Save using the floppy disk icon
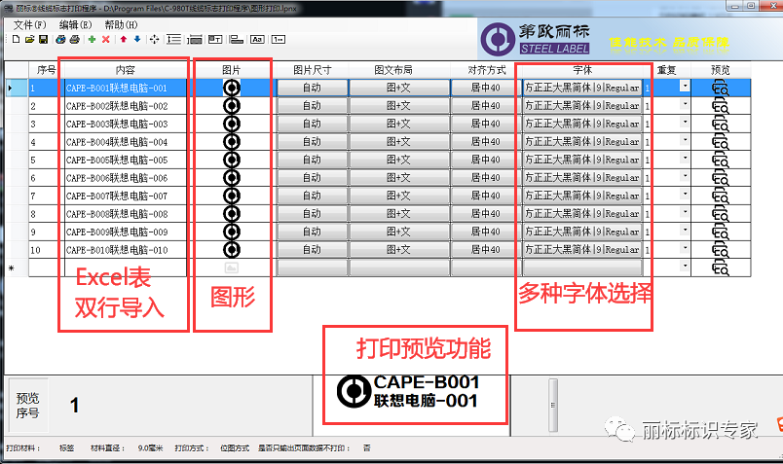 [43, 40]
